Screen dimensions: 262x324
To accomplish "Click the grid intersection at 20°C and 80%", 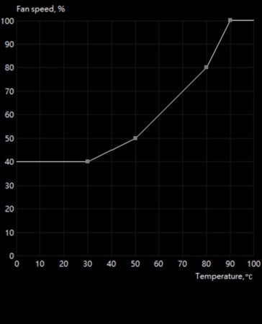I will (x=64, y=68).
